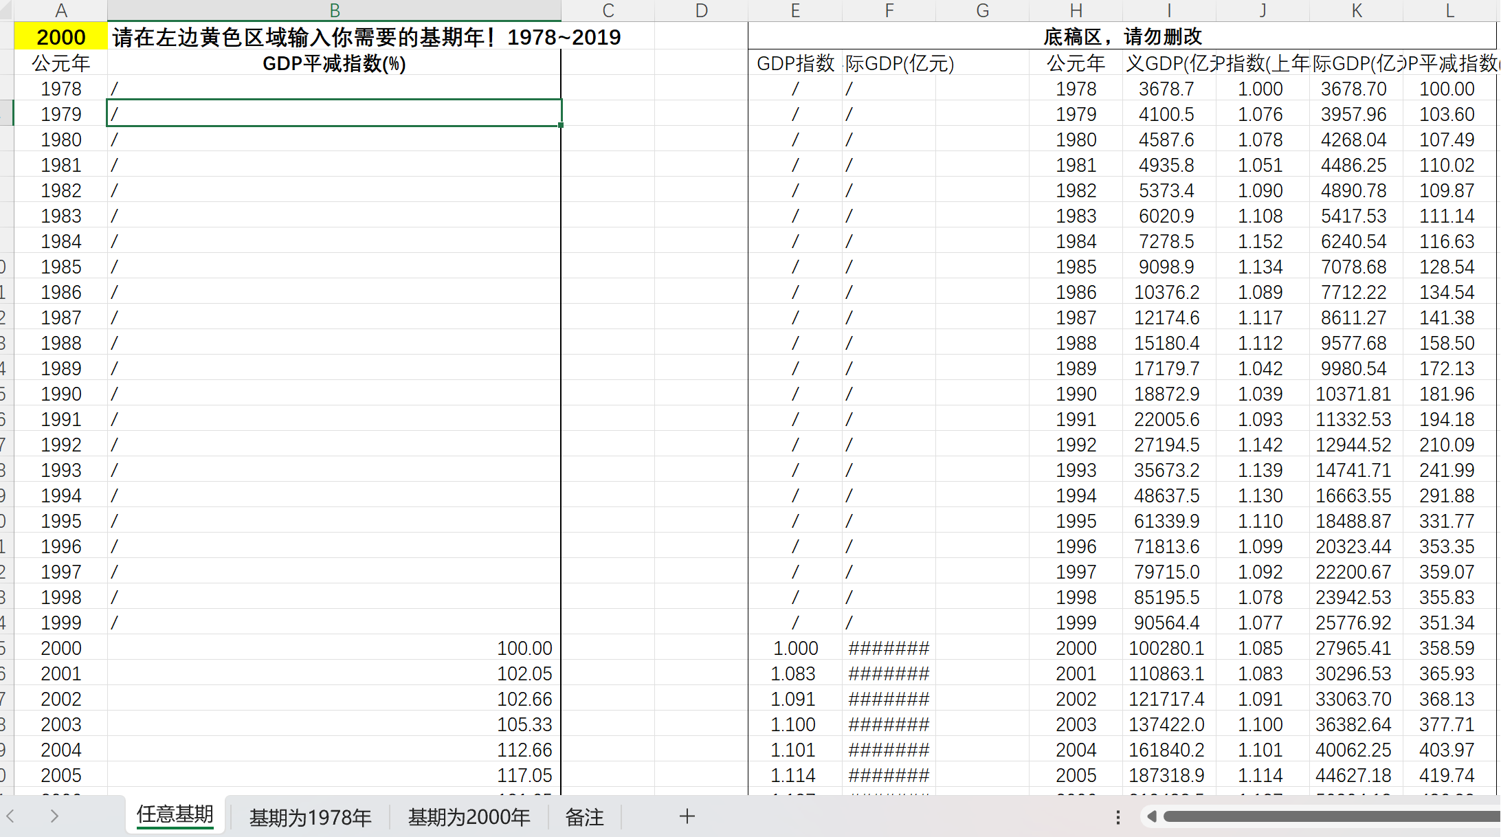Select column H header
Image resolution: width=1501 pixels, height=837 pixels.
1076,10
